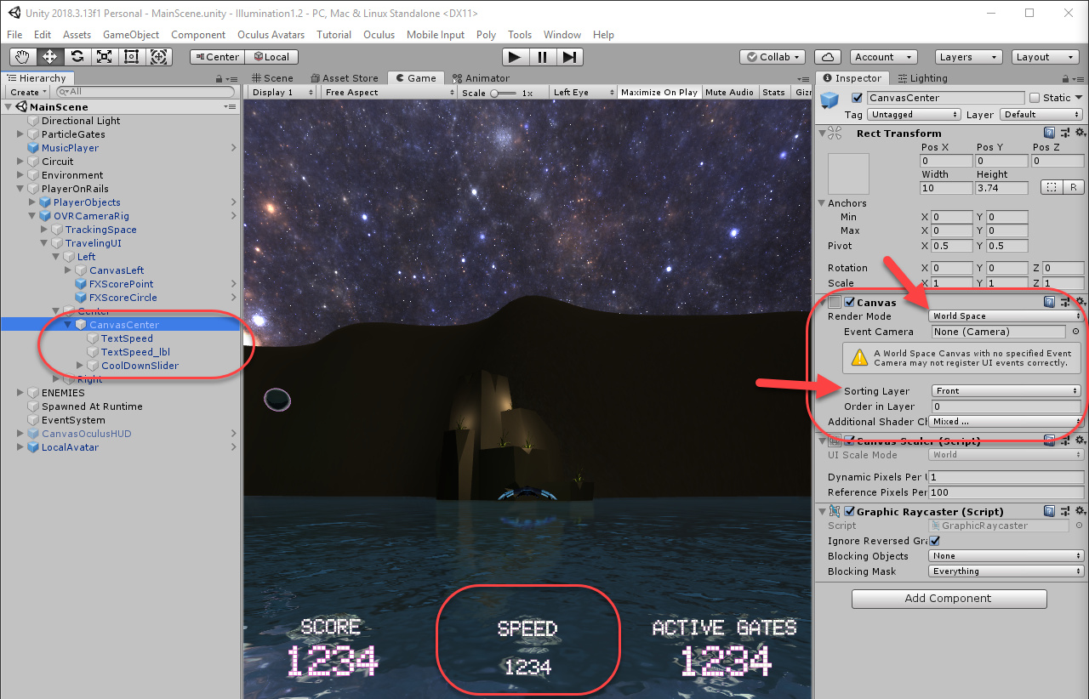Toggle the Ignore Reversed Graphics checkbox

(x=933, y=540)
